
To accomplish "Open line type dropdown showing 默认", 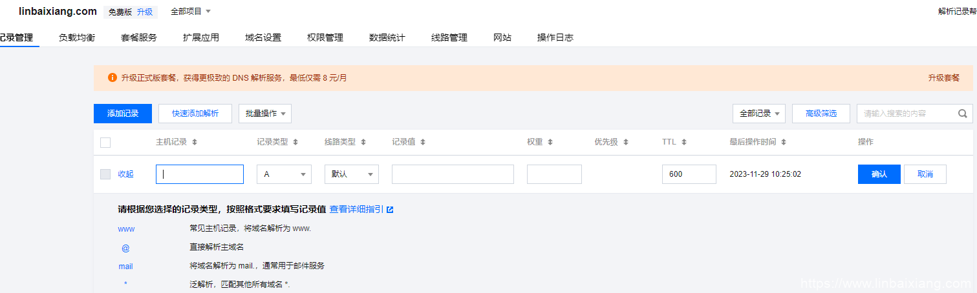I will [x=352, y=174].
